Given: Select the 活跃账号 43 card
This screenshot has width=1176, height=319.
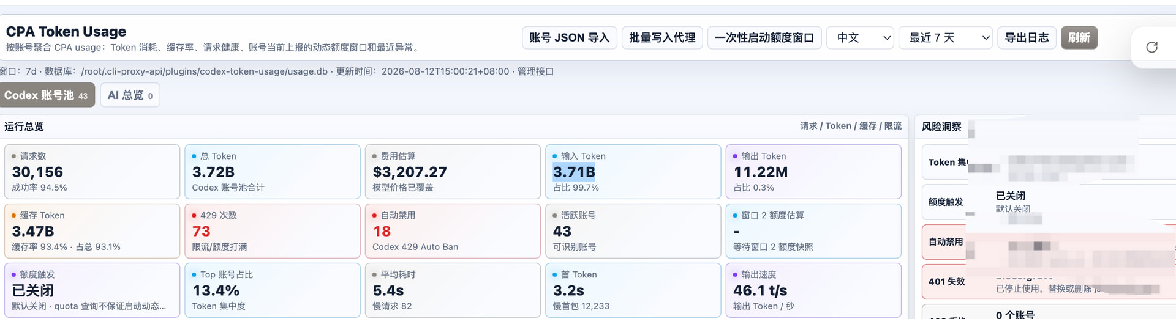Looking at the screenshot, I should point(633,231).
